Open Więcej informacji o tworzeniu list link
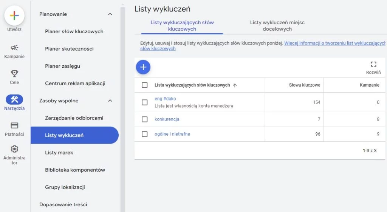Viewport: 387px width, 212px height. click(x=334, y=43)
